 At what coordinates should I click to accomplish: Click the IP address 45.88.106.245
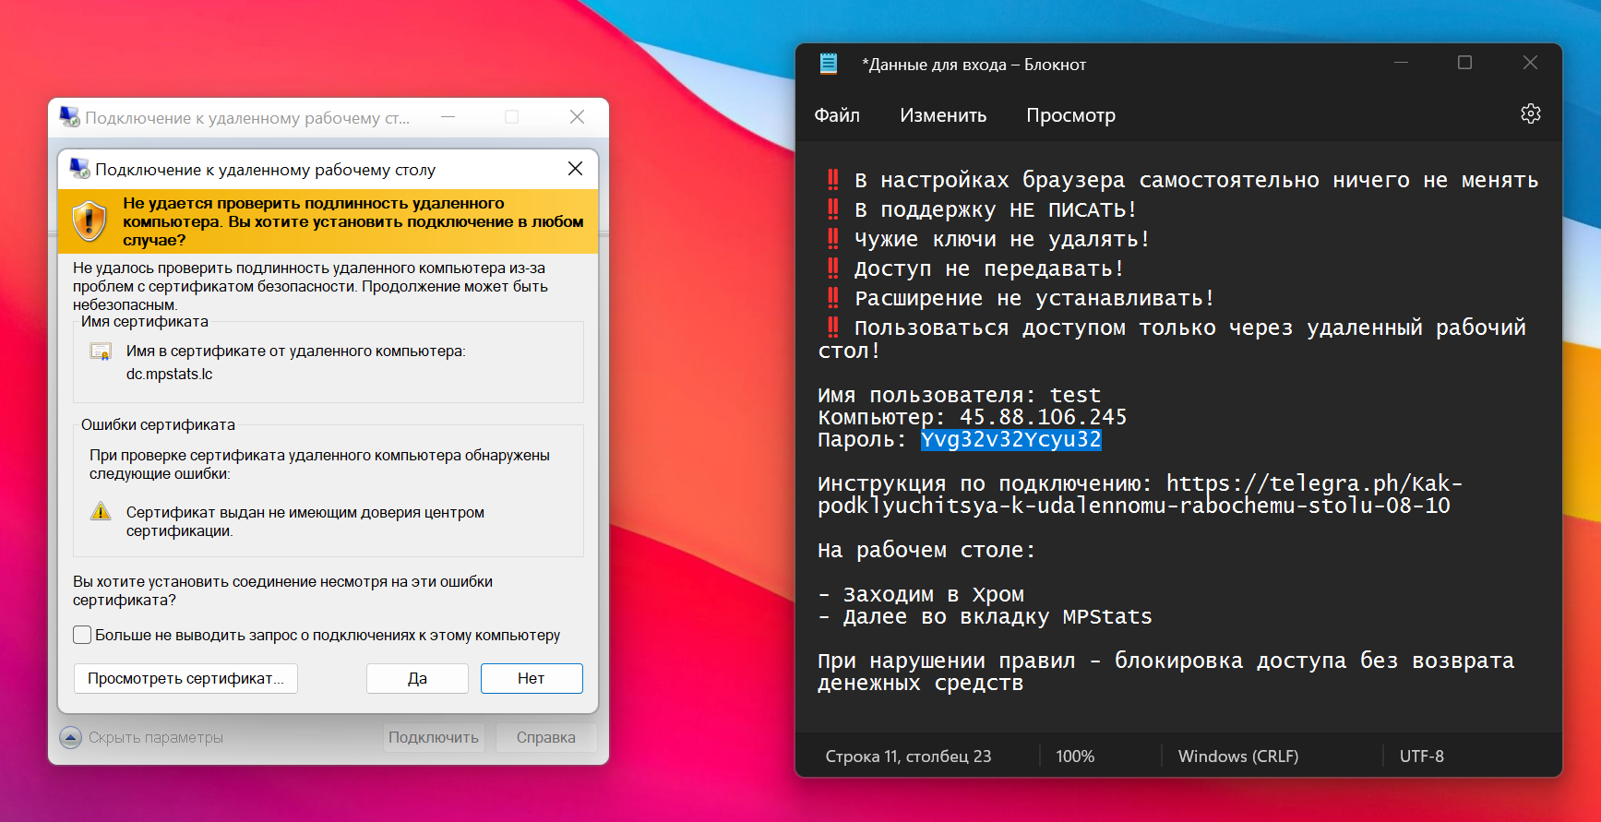1043,417
